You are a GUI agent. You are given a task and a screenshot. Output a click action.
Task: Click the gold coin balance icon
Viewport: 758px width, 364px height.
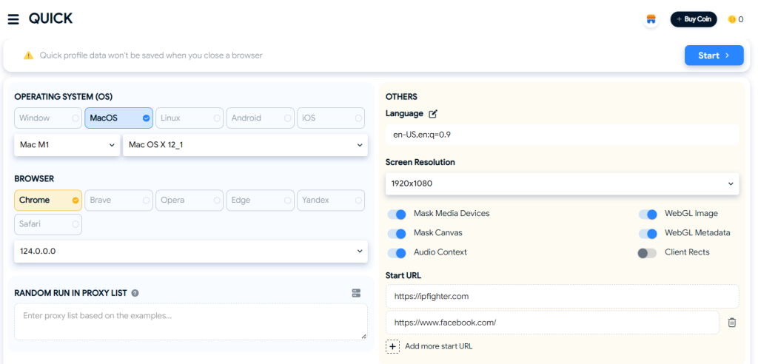[x=732, y=19]
